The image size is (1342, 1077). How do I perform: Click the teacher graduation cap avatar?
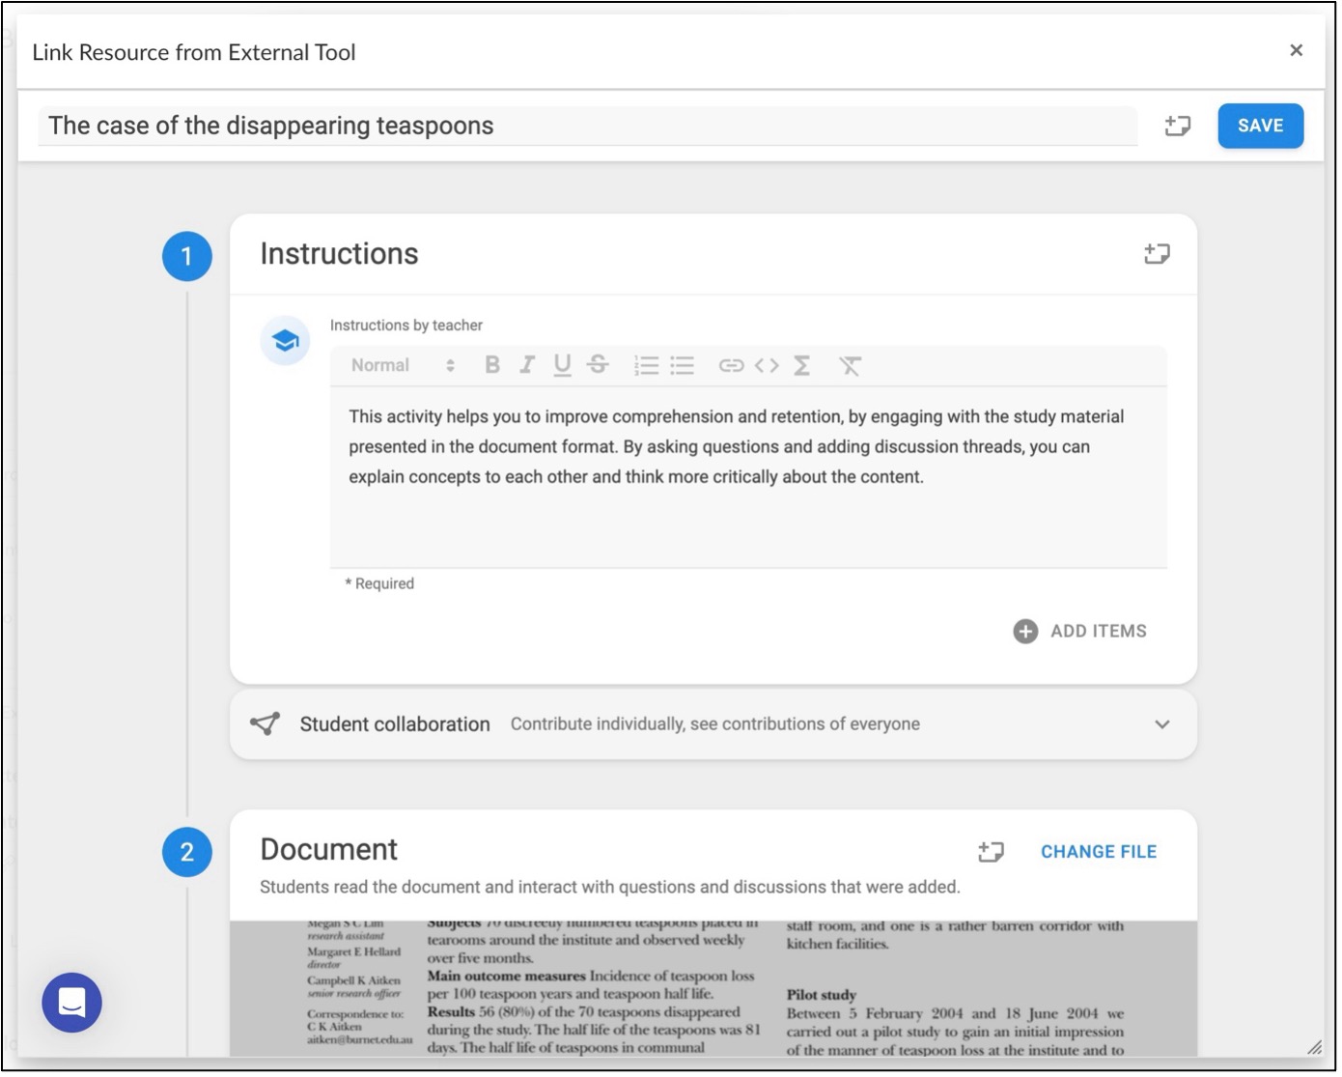[285, 341]
